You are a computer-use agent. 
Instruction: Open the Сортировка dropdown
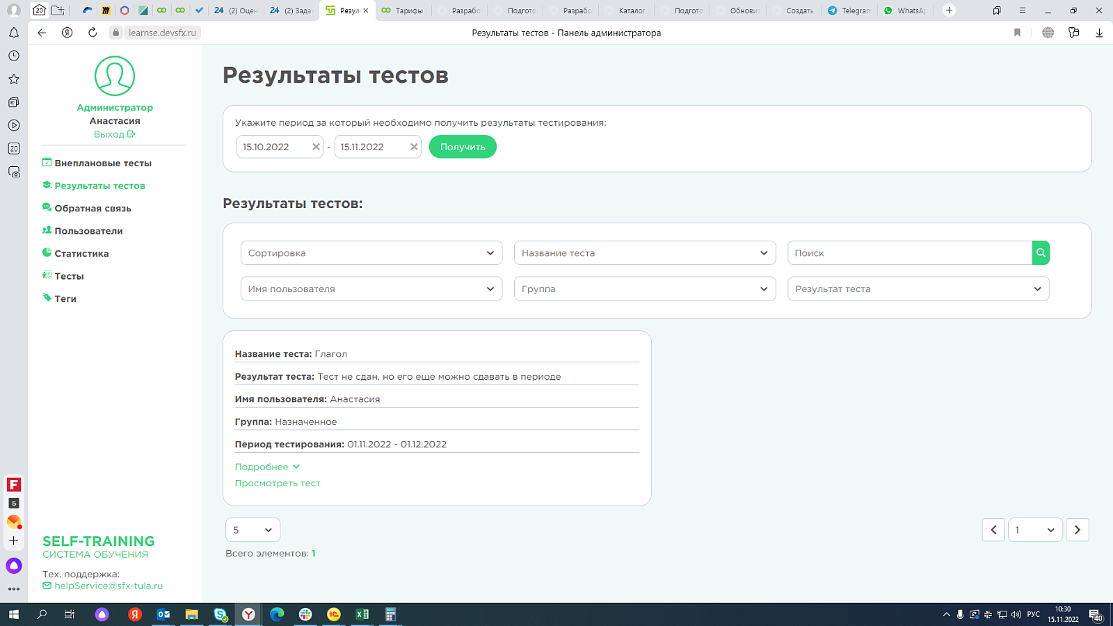pos(371,253)
